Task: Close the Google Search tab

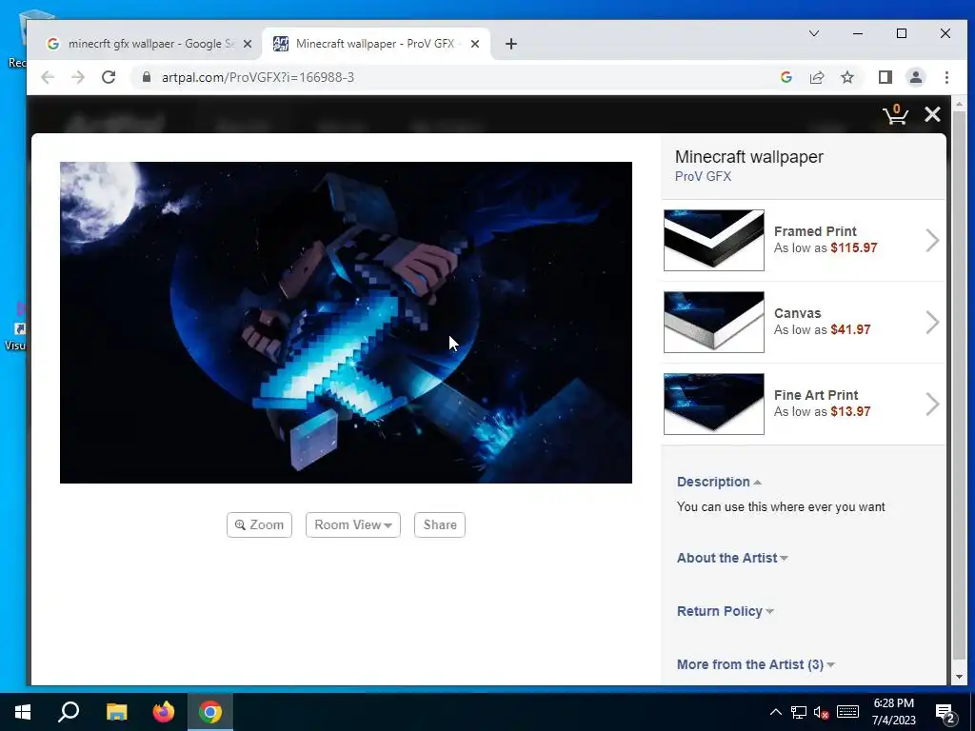Action: point(248,44)
